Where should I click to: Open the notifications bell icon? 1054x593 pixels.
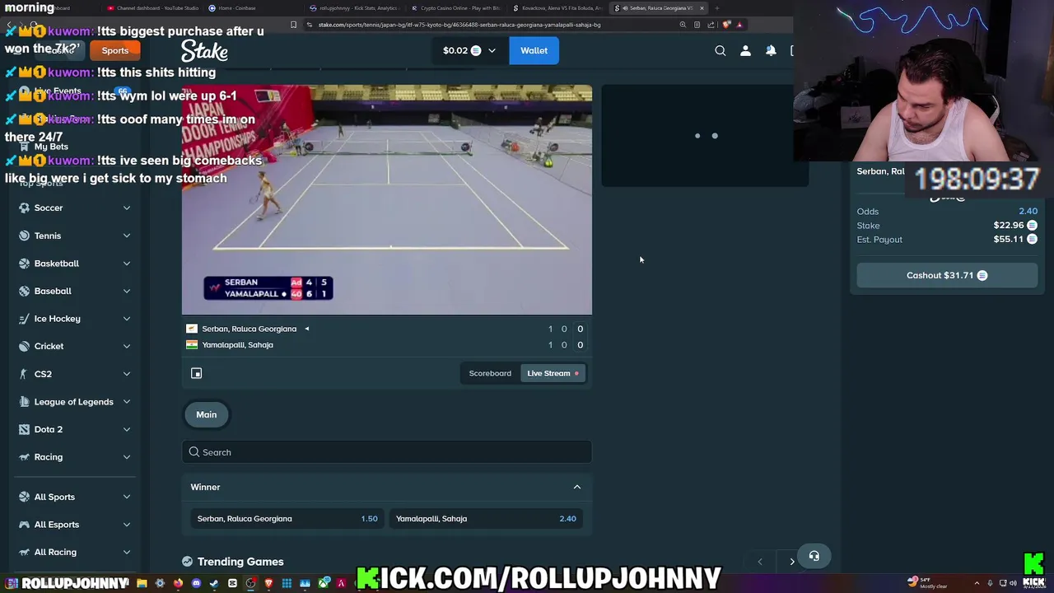pyautogui.click(x=771, y=50)
